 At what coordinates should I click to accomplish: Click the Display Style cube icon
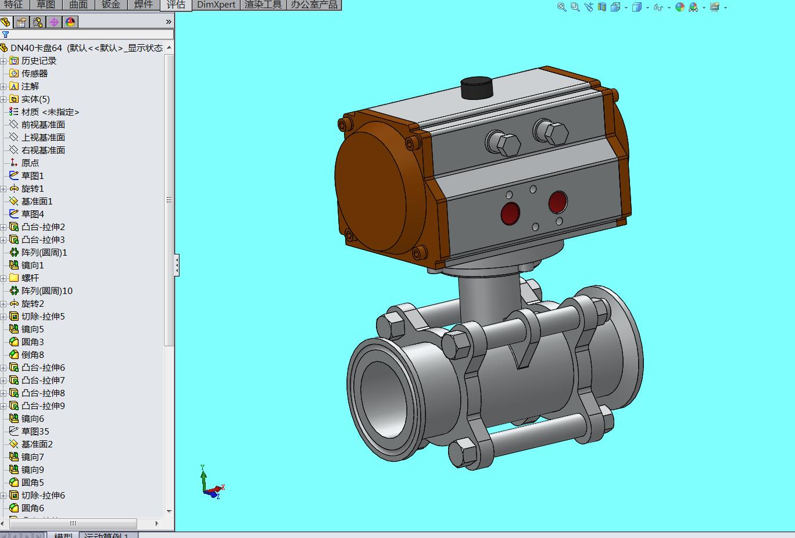pyautogui.click(x=637, y=7)
